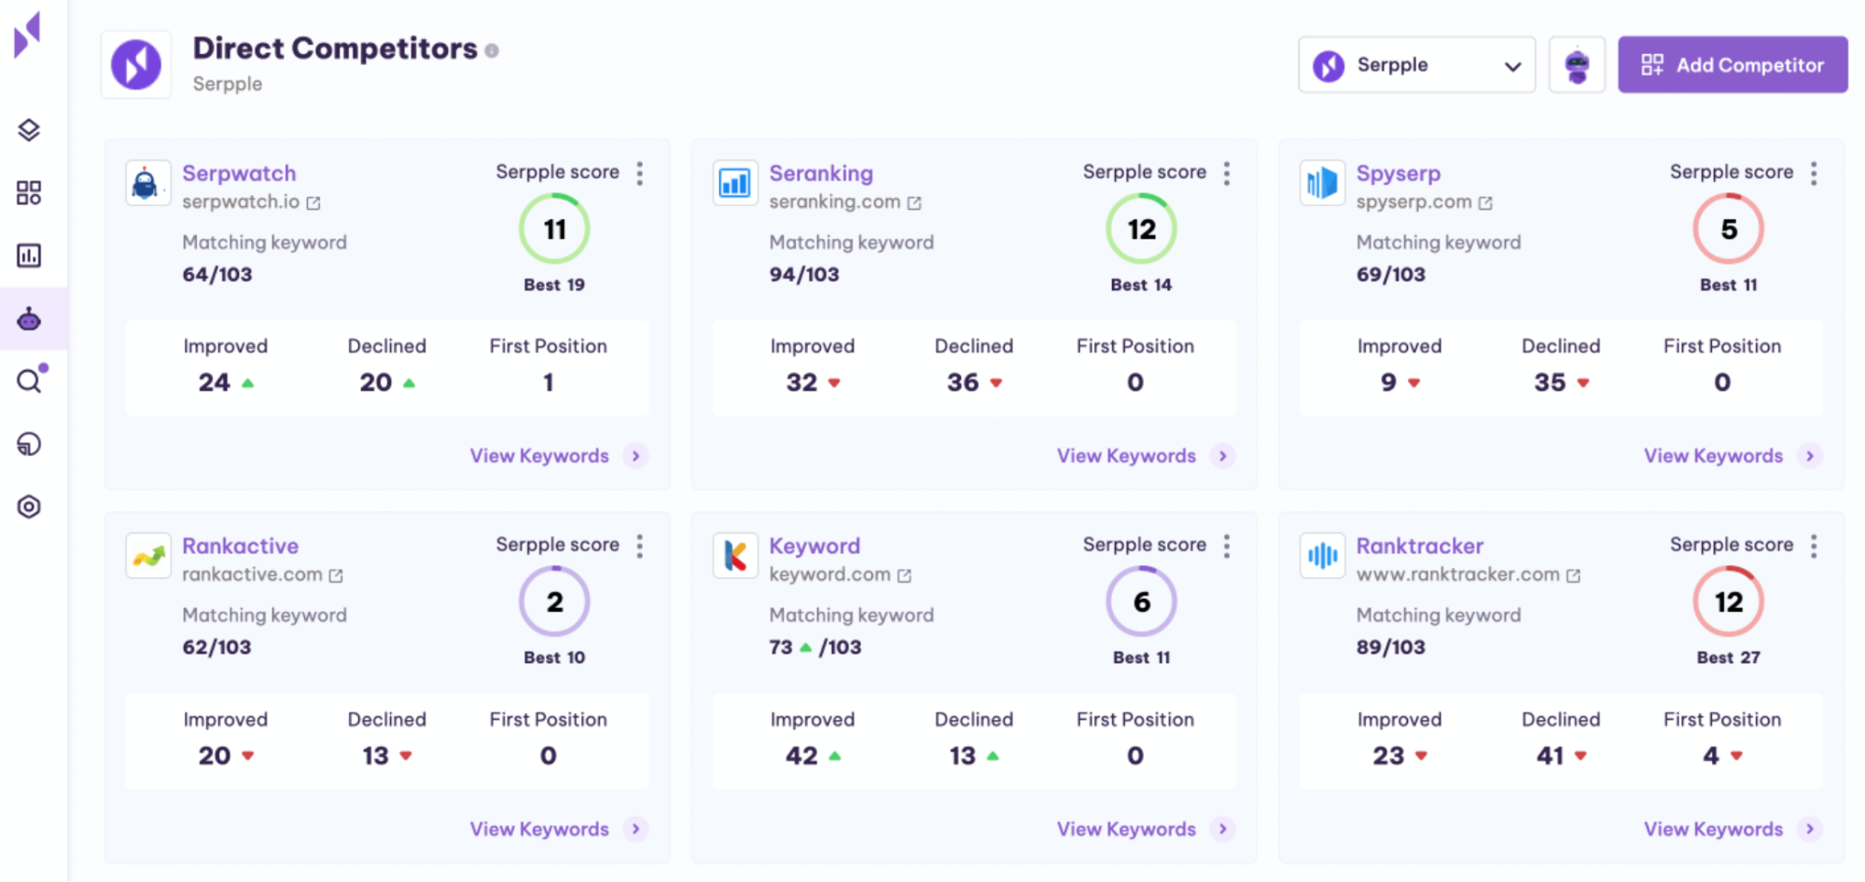
Task: Click the Rankactive Improved value 20
Action: [215, 756]
